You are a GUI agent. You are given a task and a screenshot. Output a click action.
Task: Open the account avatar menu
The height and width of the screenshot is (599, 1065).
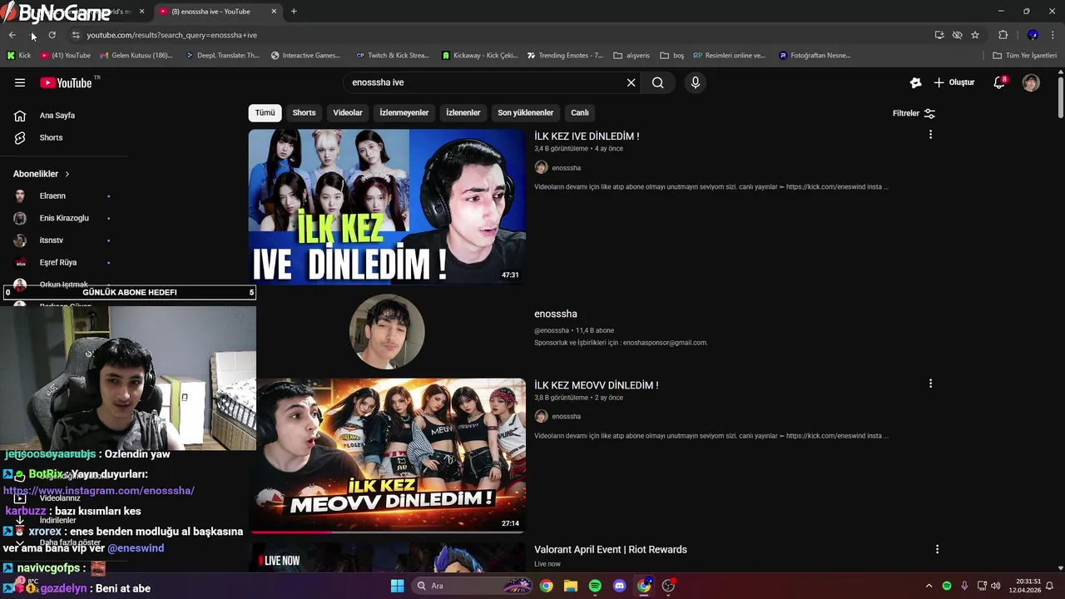point(1031,82)
